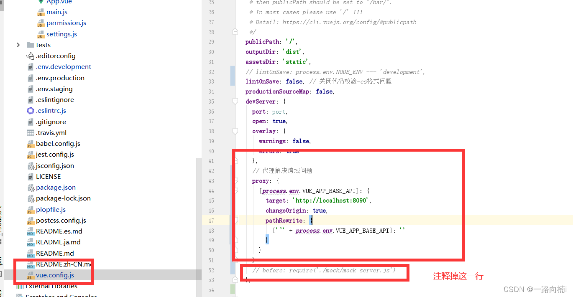Click the fold end marker on line 41
The height and width of the screenshot is (297, 573).
click(x=236, y=161)
